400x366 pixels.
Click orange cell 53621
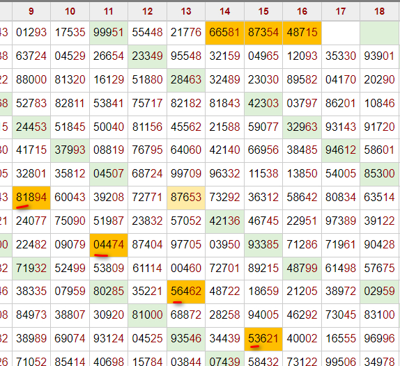tap(263, 339)
